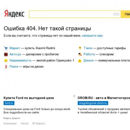The image size is (130, 130).
Task: Click the Яндекс logo
Action: [x=14, y=14]
